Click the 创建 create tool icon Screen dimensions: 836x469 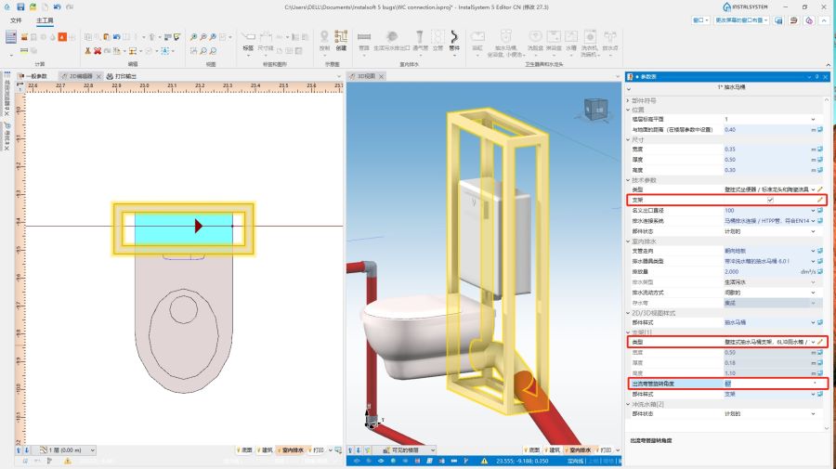(341, 39)
